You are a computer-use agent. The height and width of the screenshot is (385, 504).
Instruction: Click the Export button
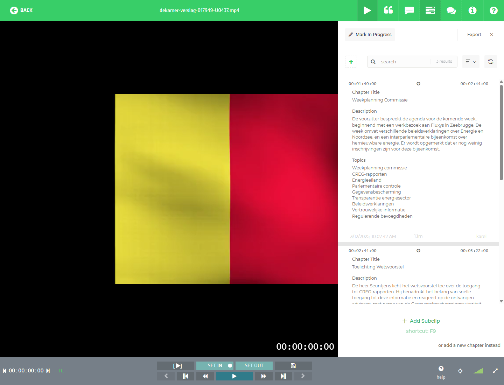pos(474,35)
